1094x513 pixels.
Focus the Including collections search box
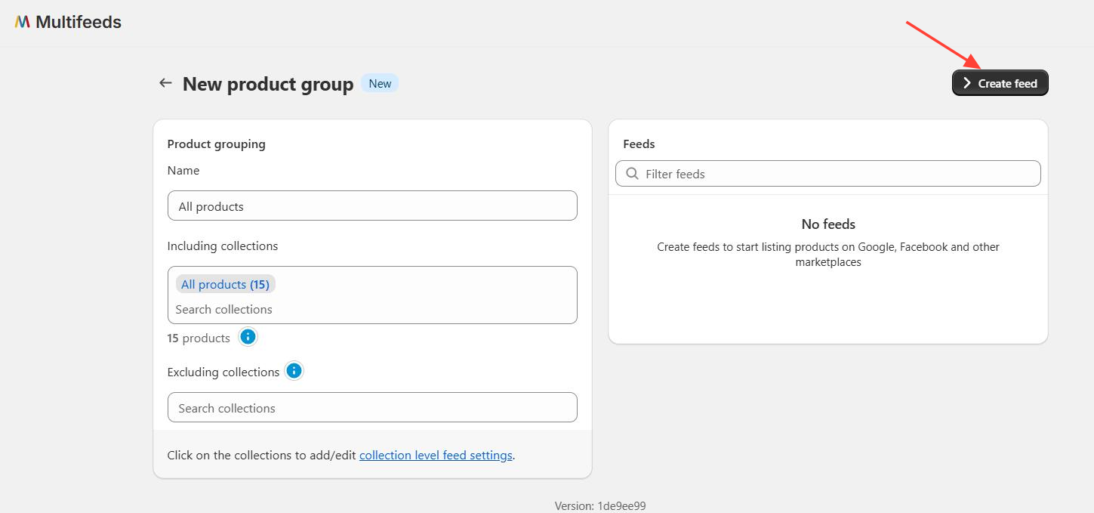pyautogui.click(x=372, y=309)
